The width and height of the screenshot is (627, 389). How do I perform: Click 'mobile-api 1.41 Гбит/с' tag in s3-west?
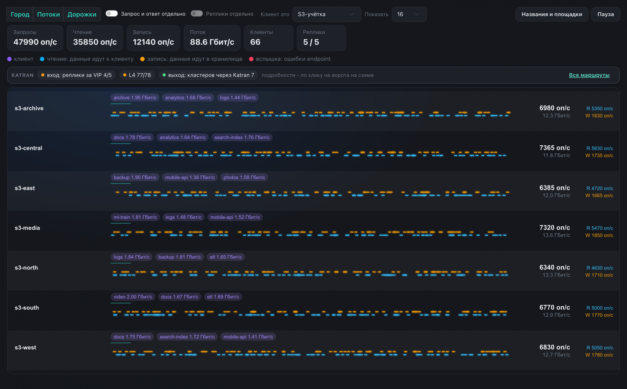[x=248, y=337]
